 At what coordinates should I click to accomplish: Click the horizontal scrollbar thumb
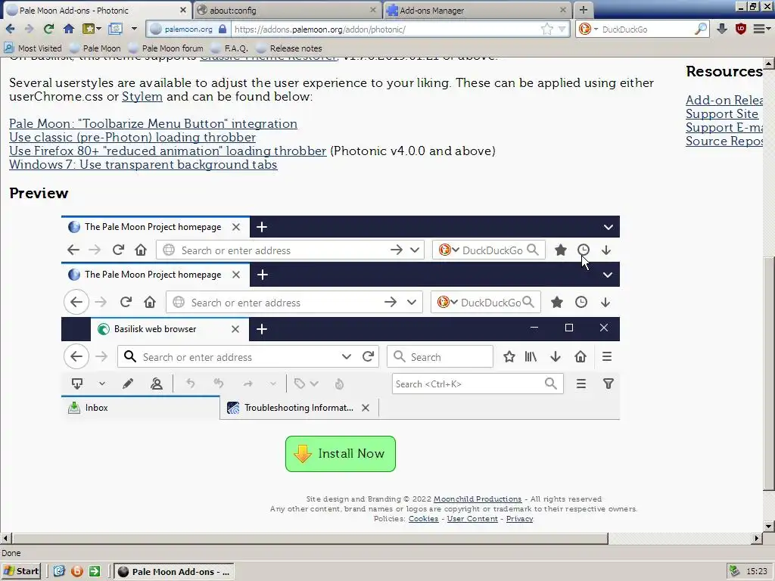[x=310, y=538]
